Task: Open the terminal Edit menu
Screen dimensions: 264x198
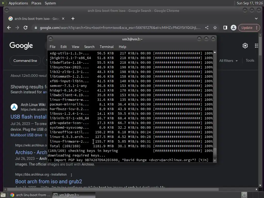Action: tap(63, 47)
